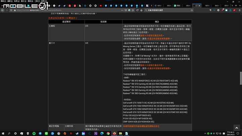Image resolution: width=242 pixels, height=136 pixels.
Task: List all open tabs
Action: [240, 6]
